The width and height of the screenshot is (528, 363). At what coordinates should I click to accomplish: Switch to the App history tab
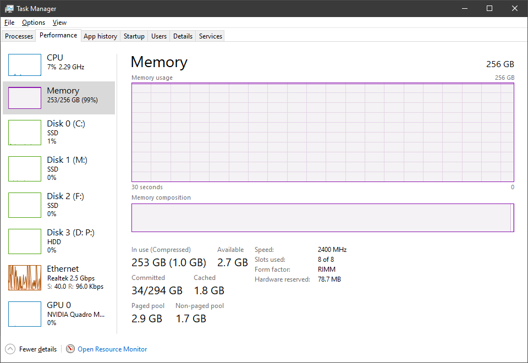click(x=100, y=36)
